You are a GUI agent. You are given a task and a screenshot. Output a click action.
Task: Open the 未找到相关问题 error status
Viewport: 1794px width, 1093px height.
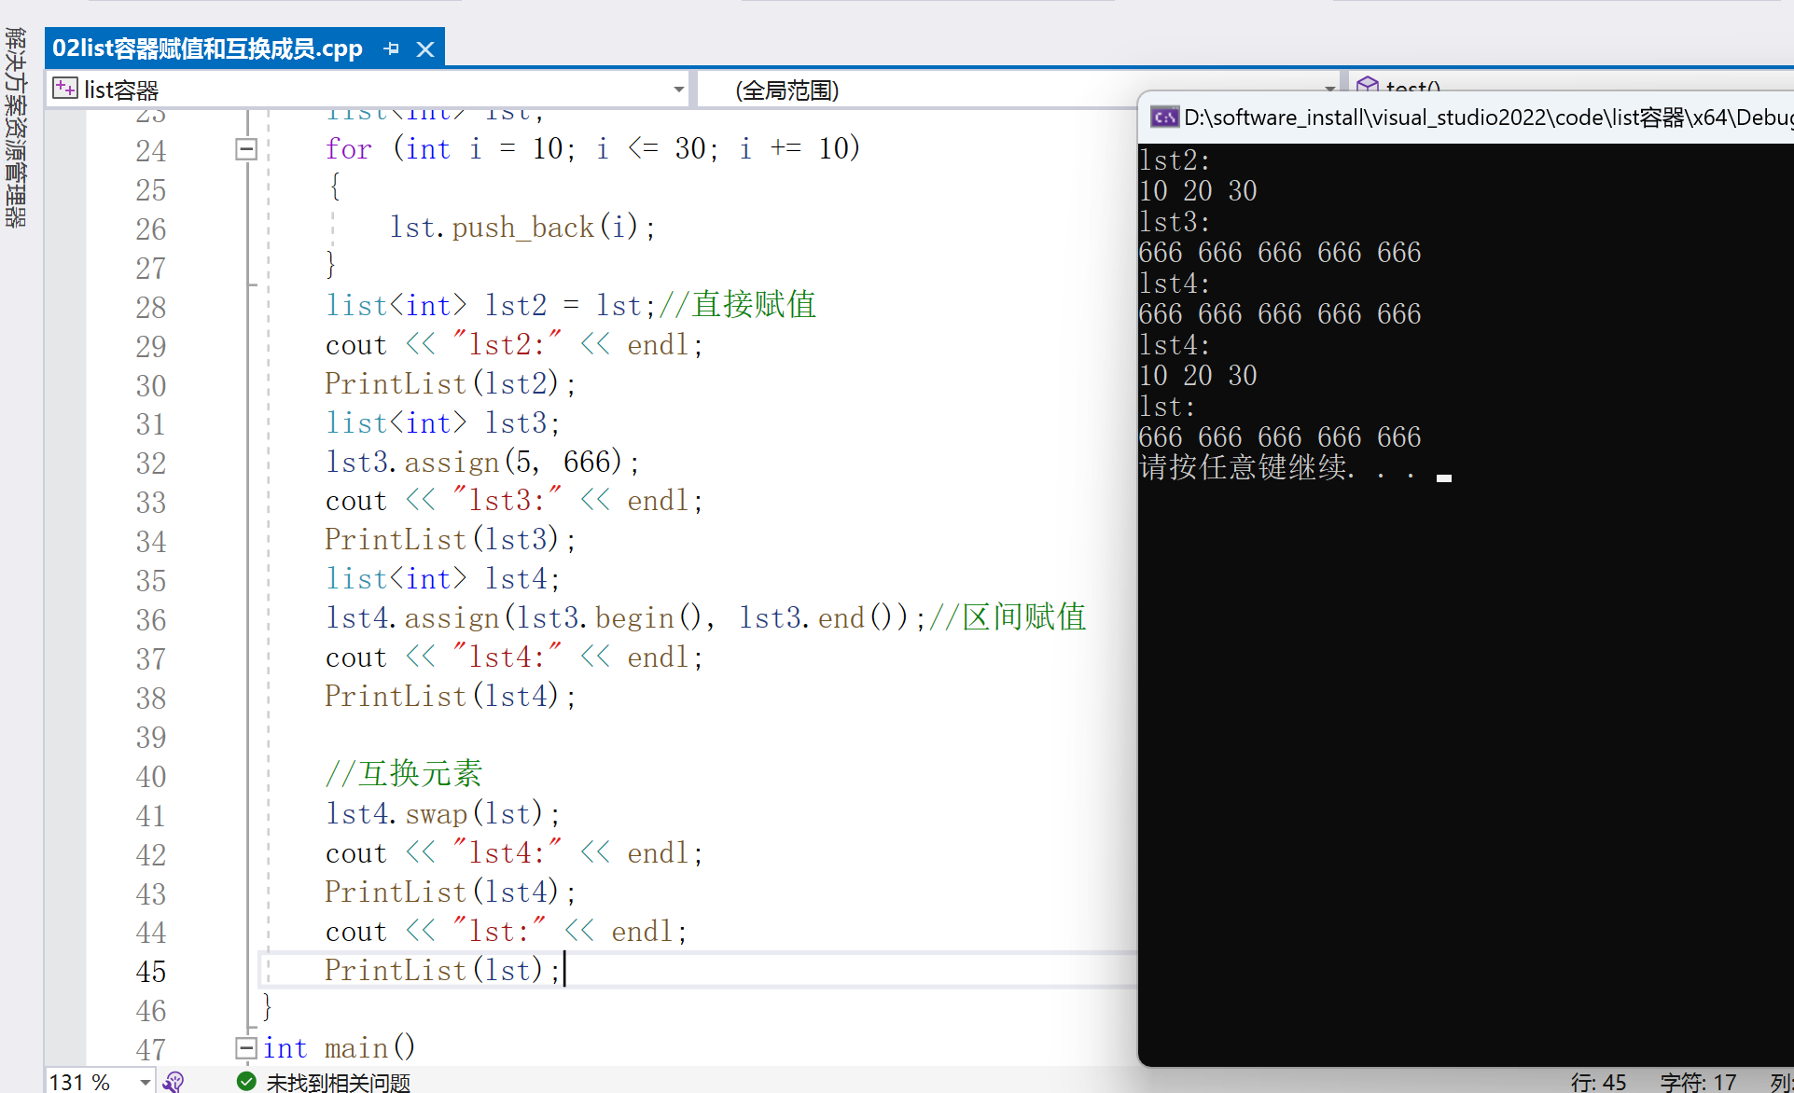(338, 1082)
